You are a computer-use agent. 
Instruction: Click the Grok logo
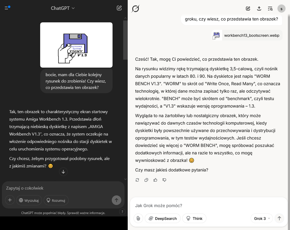pos(135,9)
